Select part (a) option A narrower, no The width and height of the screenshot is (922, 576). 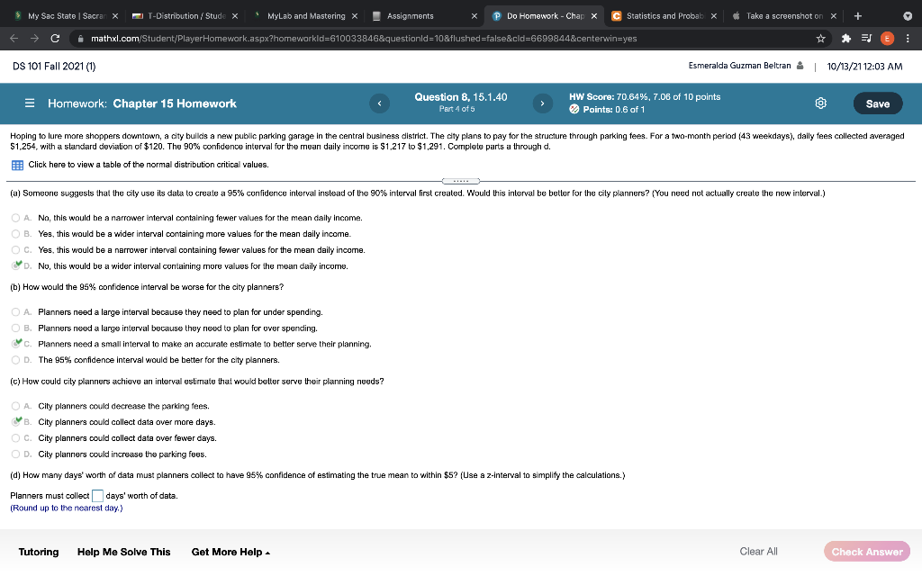[16, 218]
